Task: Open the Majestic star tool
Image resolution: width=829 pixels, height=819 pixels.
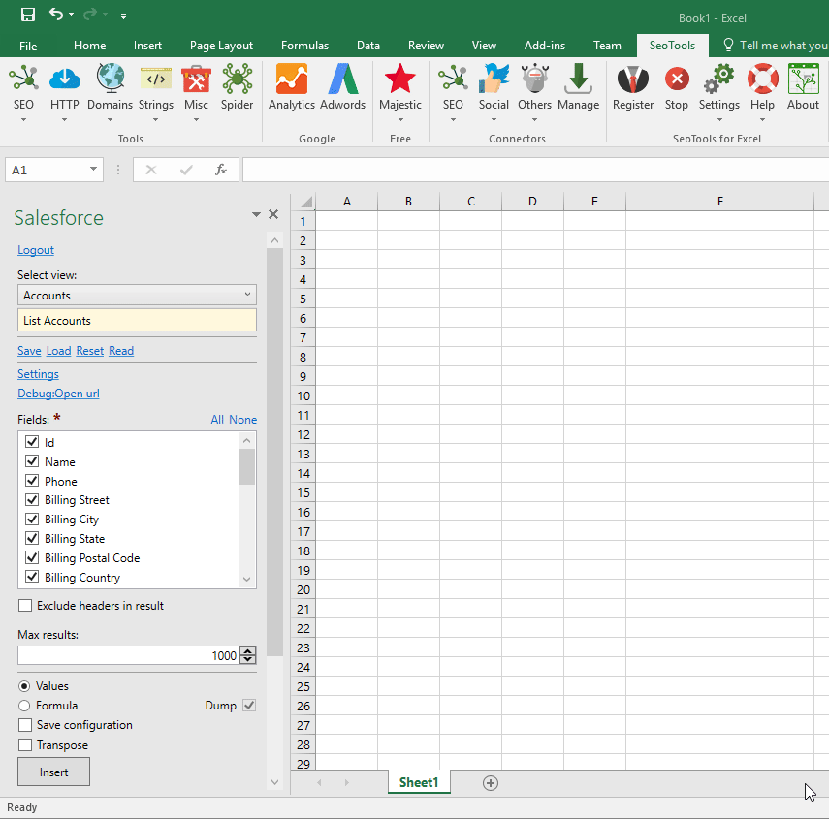Action: pos(400,79)
